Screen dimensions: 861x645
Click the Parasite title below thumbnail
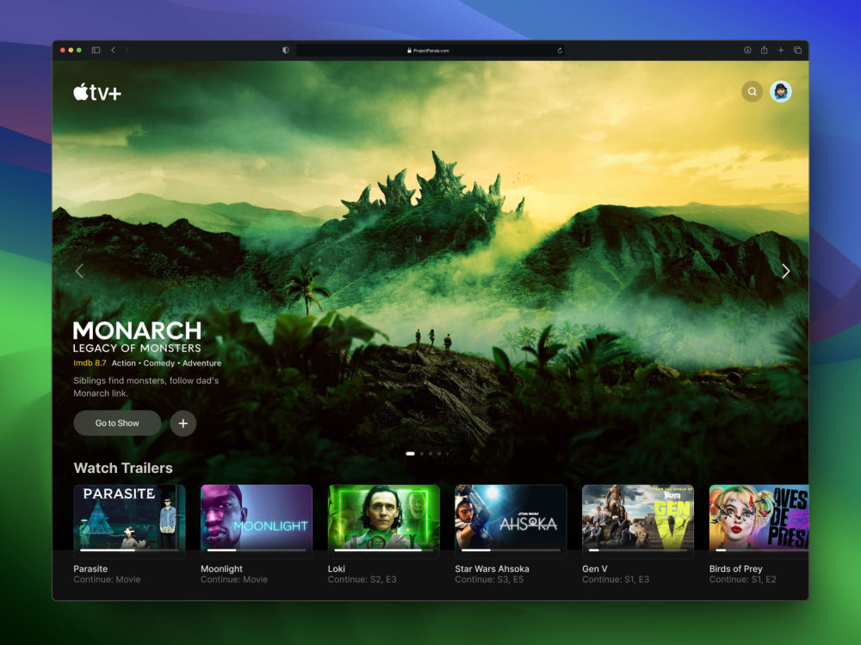90,568
